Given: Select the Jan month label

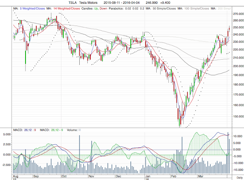Looking at the screenshot, I should (x=148, y=176).
